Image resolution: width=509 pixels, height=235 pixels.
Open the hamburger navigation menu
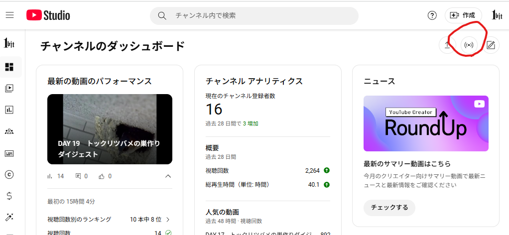(10, 15)
